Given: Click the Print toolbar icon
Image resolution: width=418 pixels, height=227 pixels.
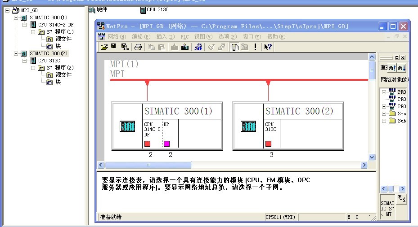Looking at the screenshot, I should pos(138,47).
